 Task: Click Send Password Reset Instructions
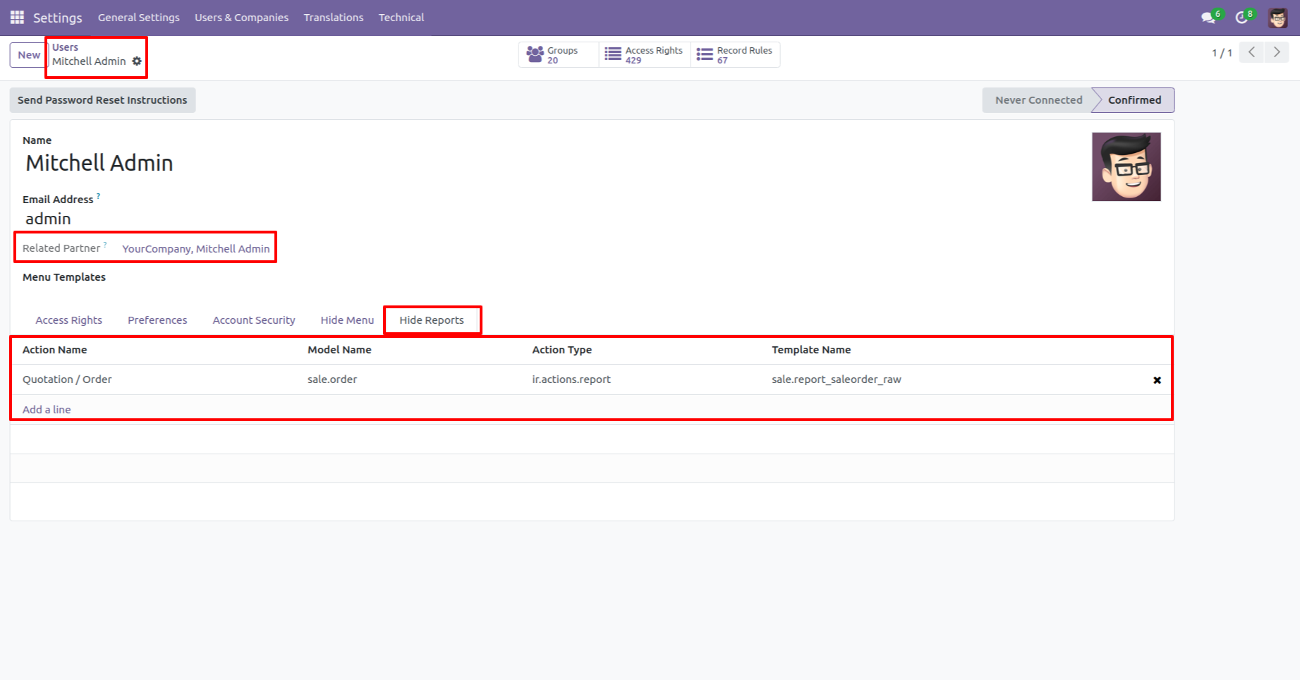(102, 99)
